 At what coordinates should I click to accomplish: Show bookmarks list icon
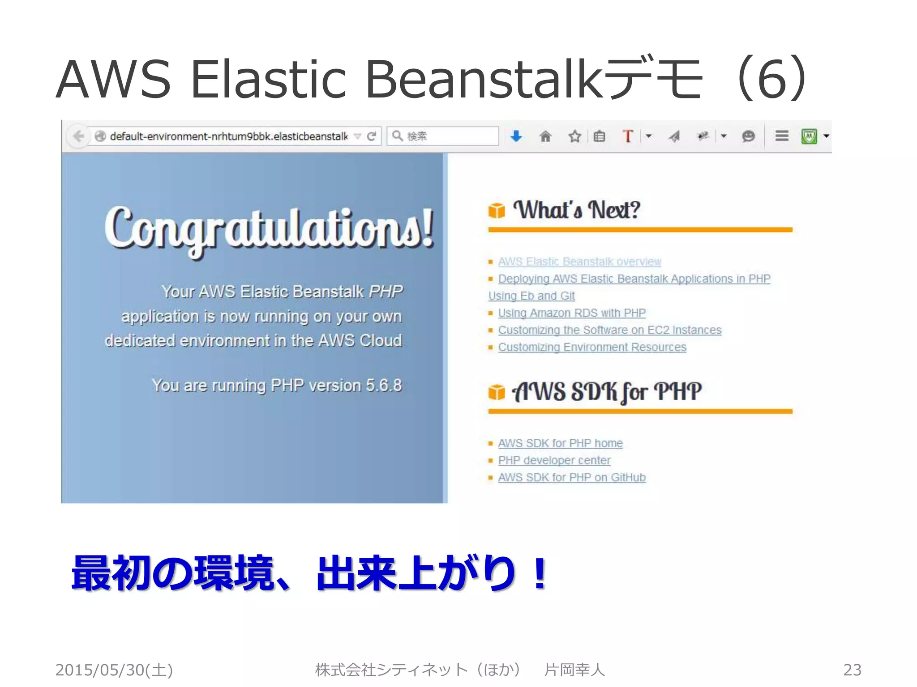pyautogui.click(x=599, y=136)
